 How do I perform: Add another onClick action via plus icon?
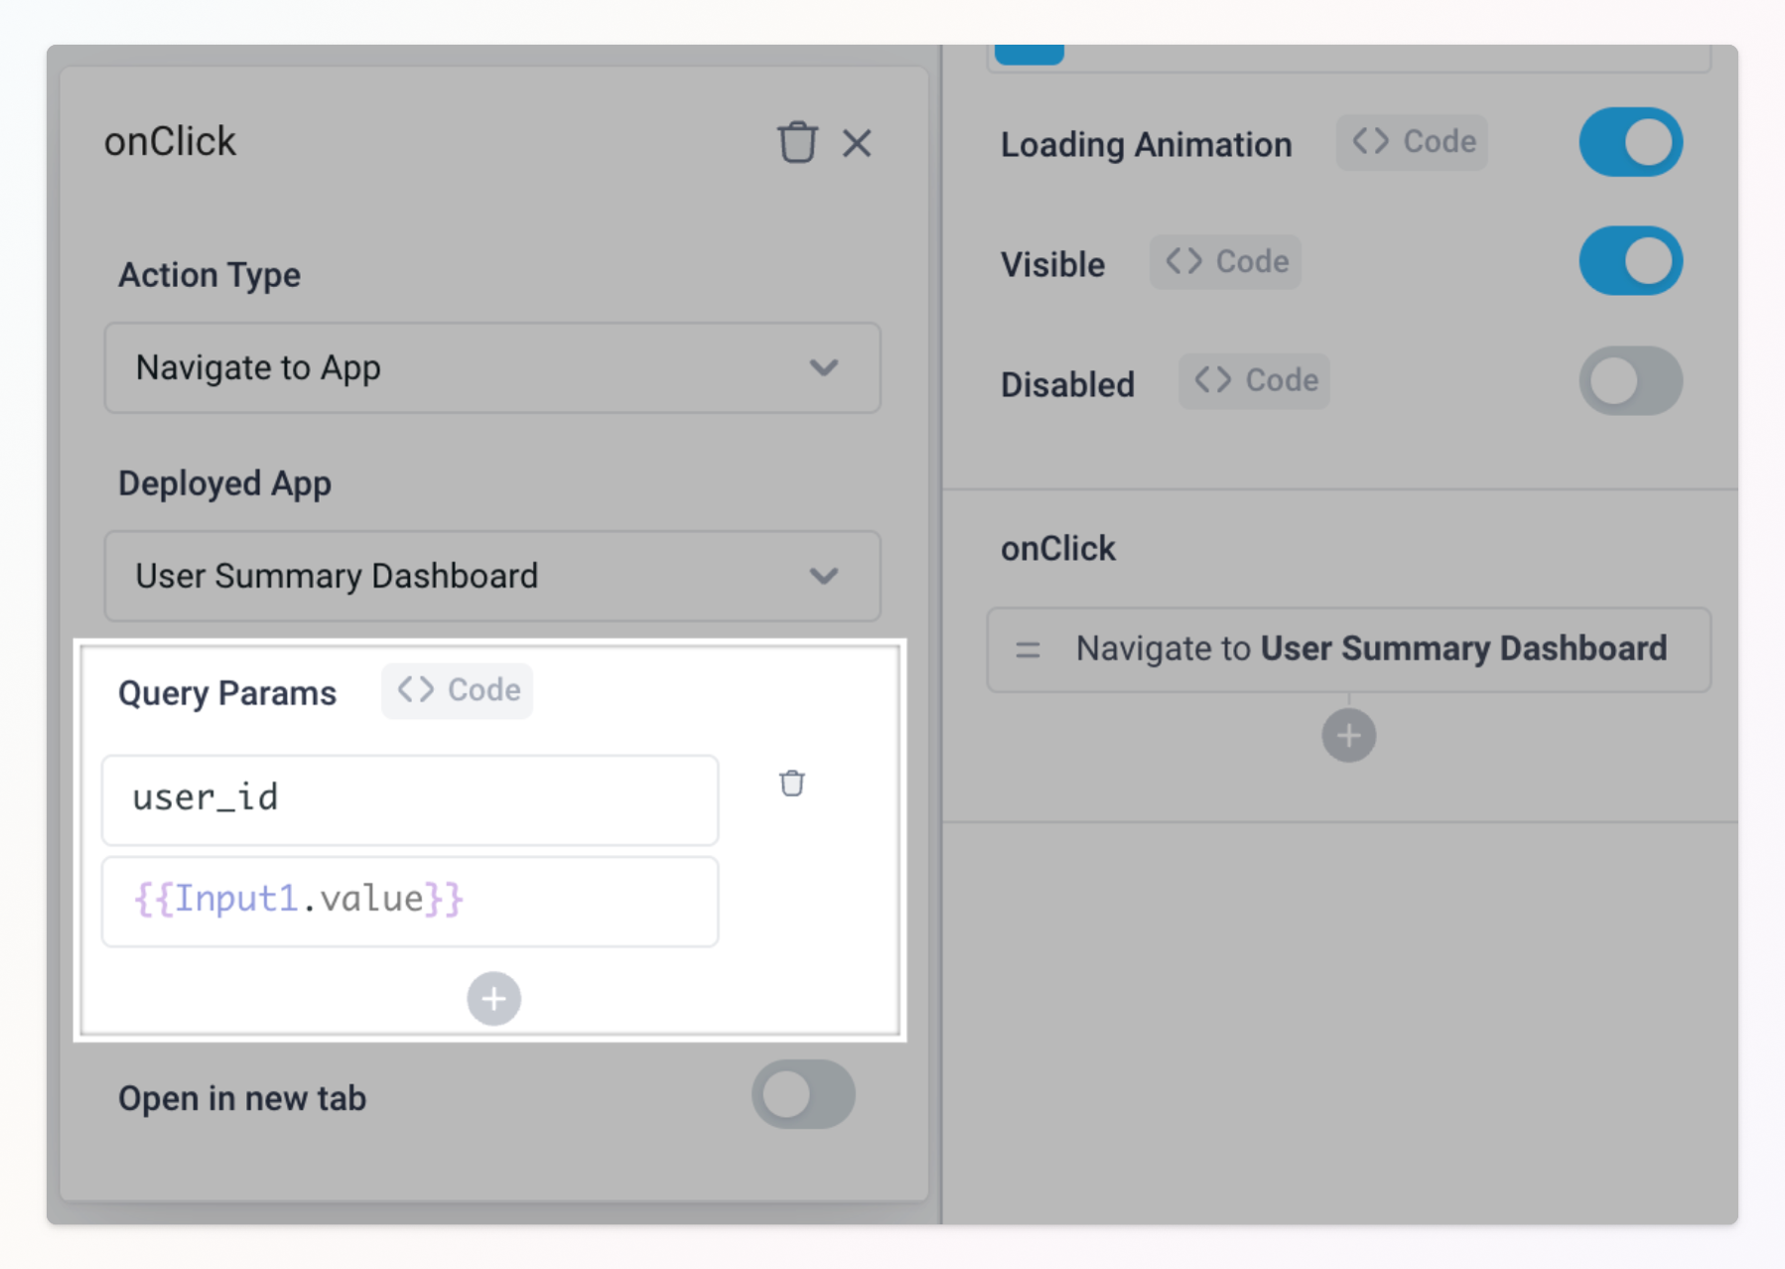(1348, 735)
